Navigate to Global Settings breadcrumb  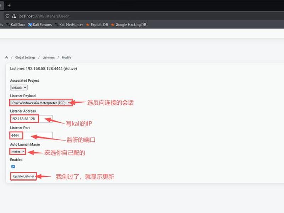25,58
